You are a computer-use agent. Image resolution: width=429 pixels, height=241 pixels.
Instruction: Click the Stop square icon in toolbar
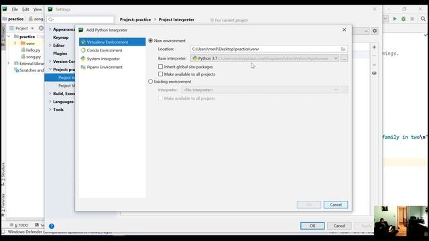pyautogui.click(x=412, y=19)
